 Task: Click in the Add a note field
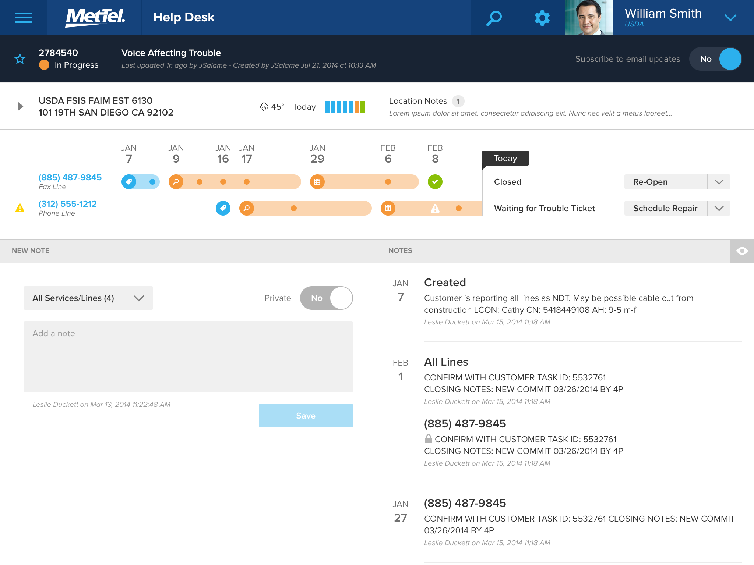(188, 357)
